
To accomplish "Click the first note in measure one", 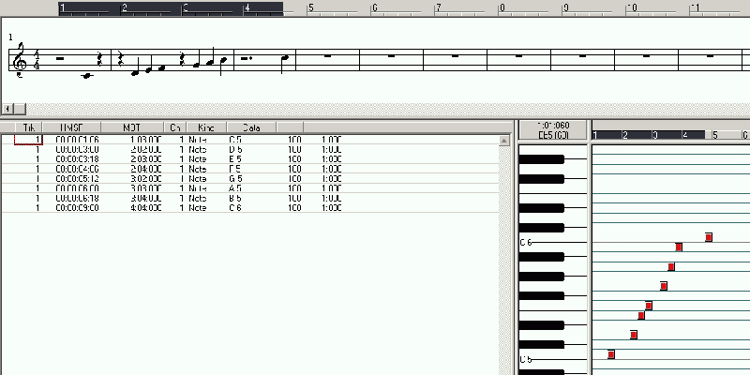I will pyautogui.click(x=88, y=75).
